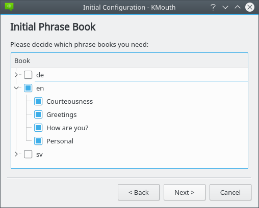Select the de row label

click(x=40, y=75)
